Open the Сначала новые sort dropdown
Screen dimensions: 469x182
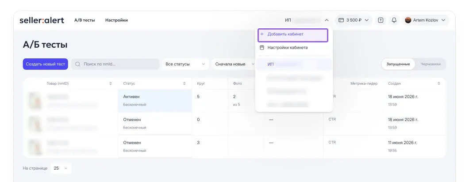pyautogui.click(x=233, y=64)
